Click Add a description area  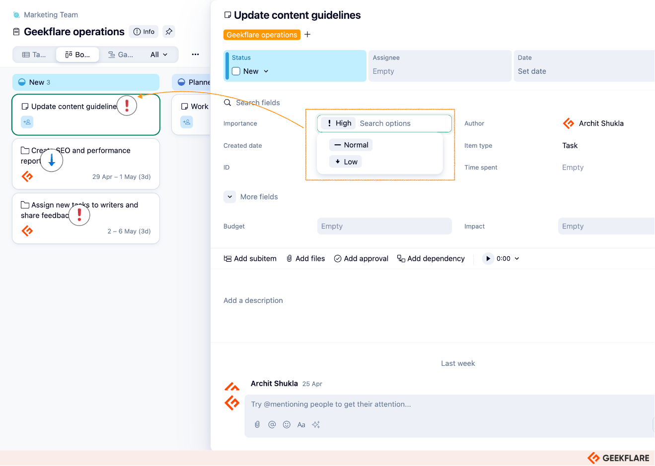tap(253, 300)
